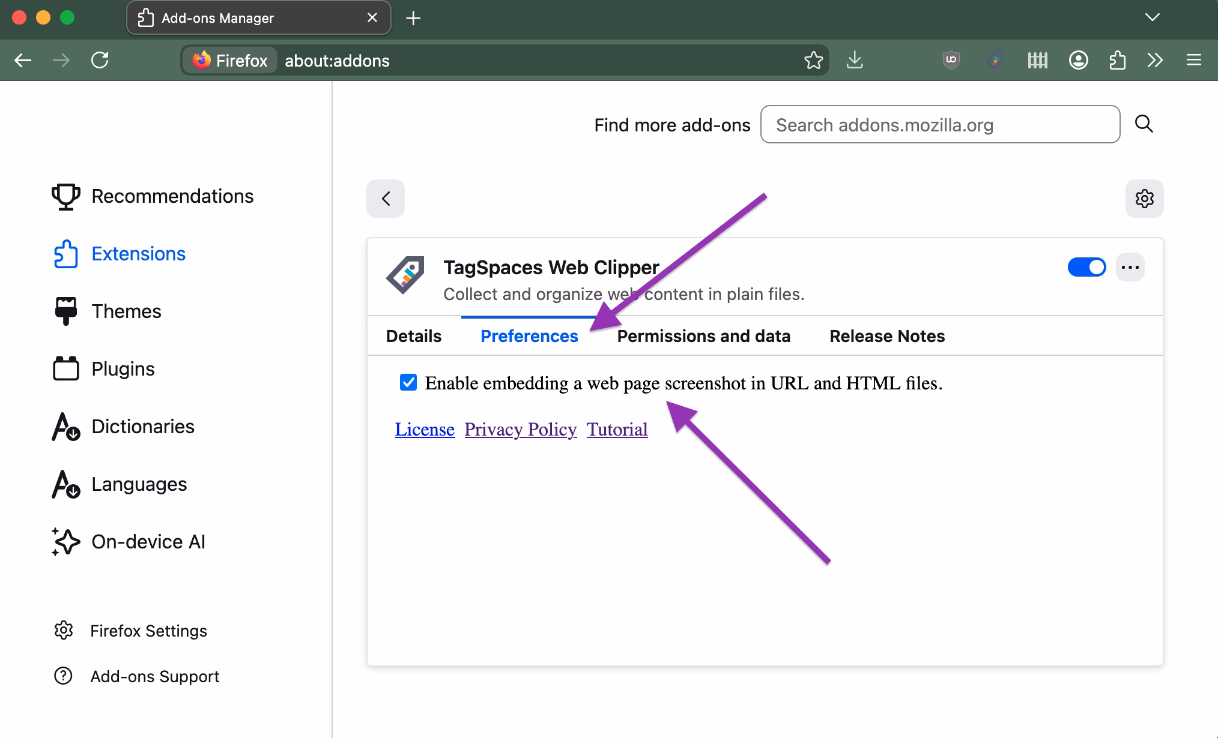Uncheck embedding web page screenshot option
Screen dimensions: 1218x738
408,382
